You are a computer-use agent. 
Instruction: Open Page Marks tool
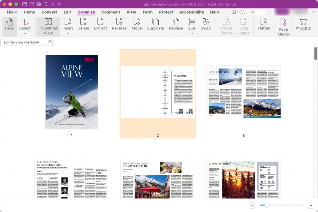pyautogui.click(x=283, y=27)
